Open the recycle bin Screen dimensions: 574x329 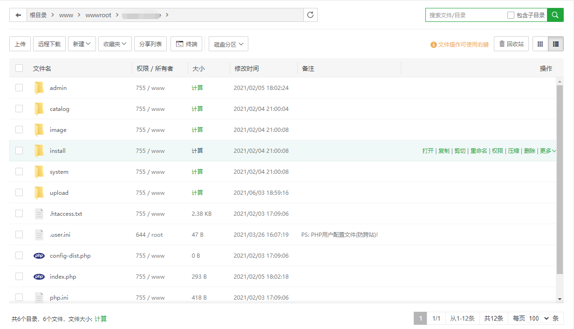click(511, 44)
